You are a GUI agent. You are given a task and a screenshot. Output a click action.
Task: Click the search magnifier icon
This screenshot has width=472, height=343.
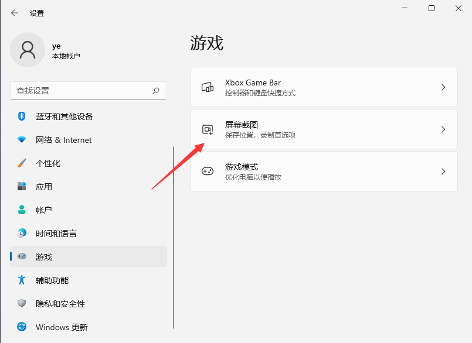coord(156,91)
